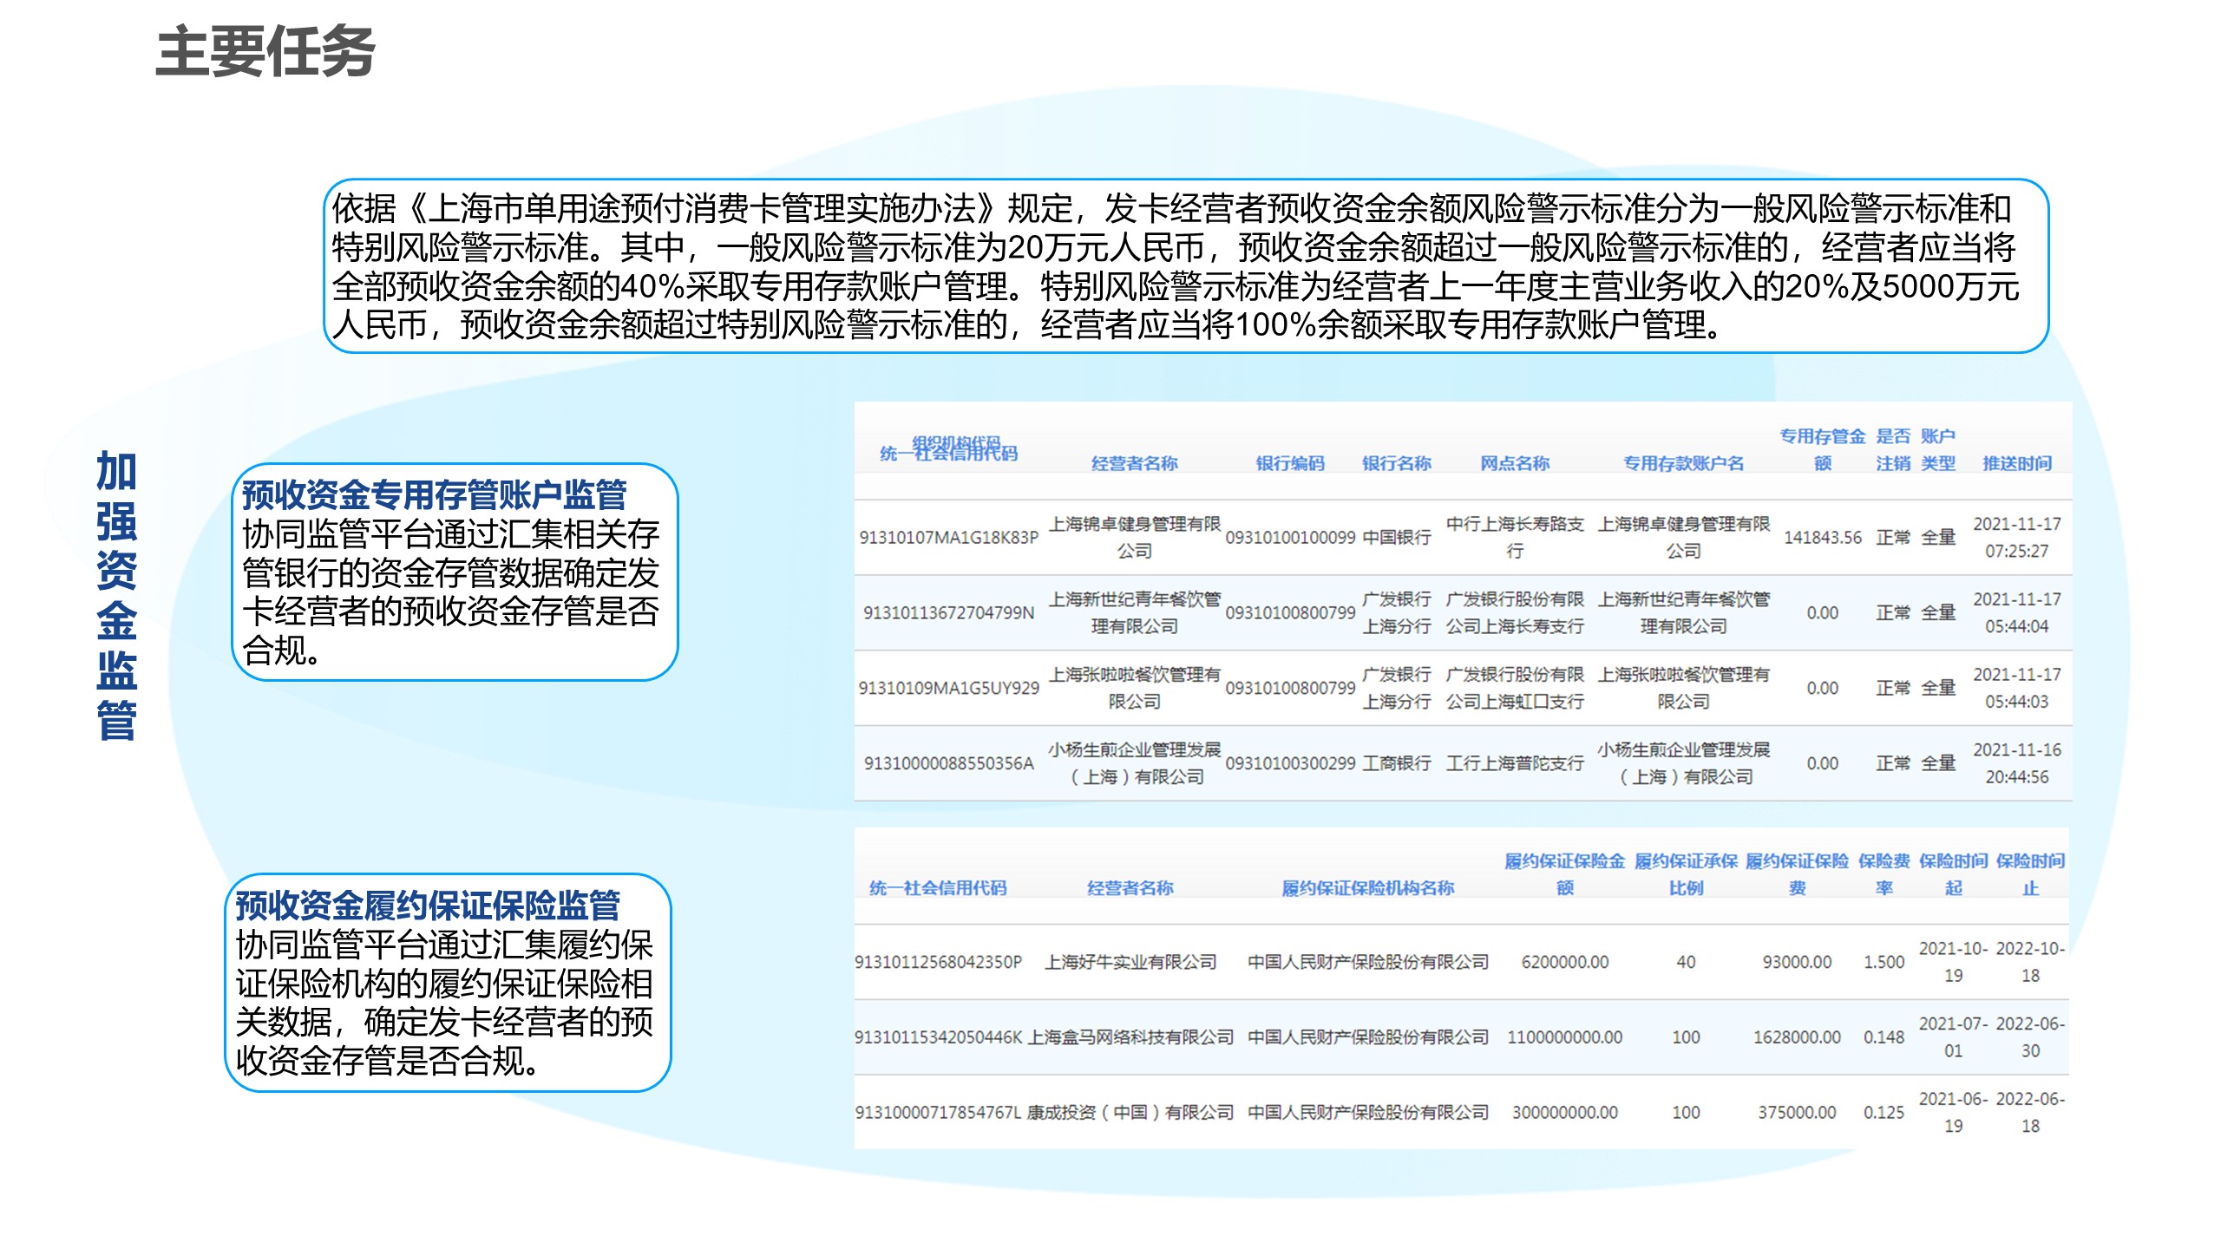The height and width of the screenshot is (1249, 2221).
Task: Click the 专用存款账户名 column header
Action: click(x=1683, y=463)
